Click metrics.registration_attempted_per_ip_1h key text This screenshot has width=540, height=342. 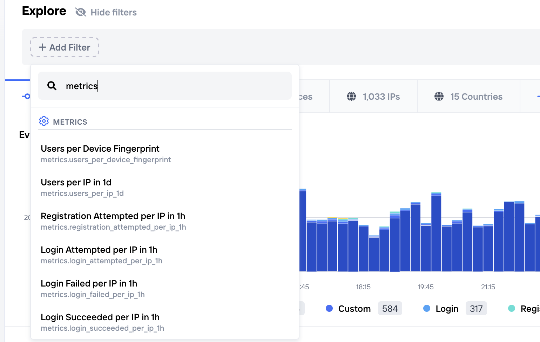113,227
